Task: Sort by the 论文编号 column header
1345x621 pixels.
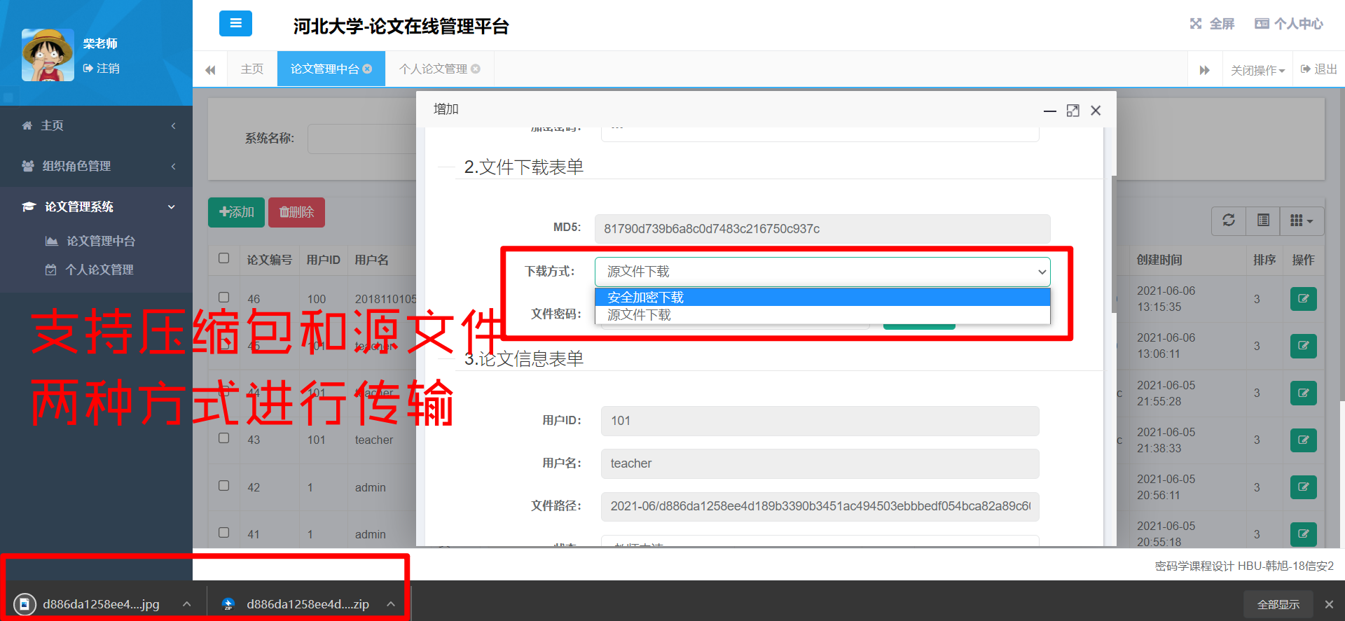Action: pos(269,260)
